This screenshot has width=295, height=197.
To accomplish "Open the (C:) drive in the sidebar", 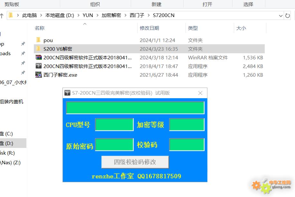I will pos(6,134).
